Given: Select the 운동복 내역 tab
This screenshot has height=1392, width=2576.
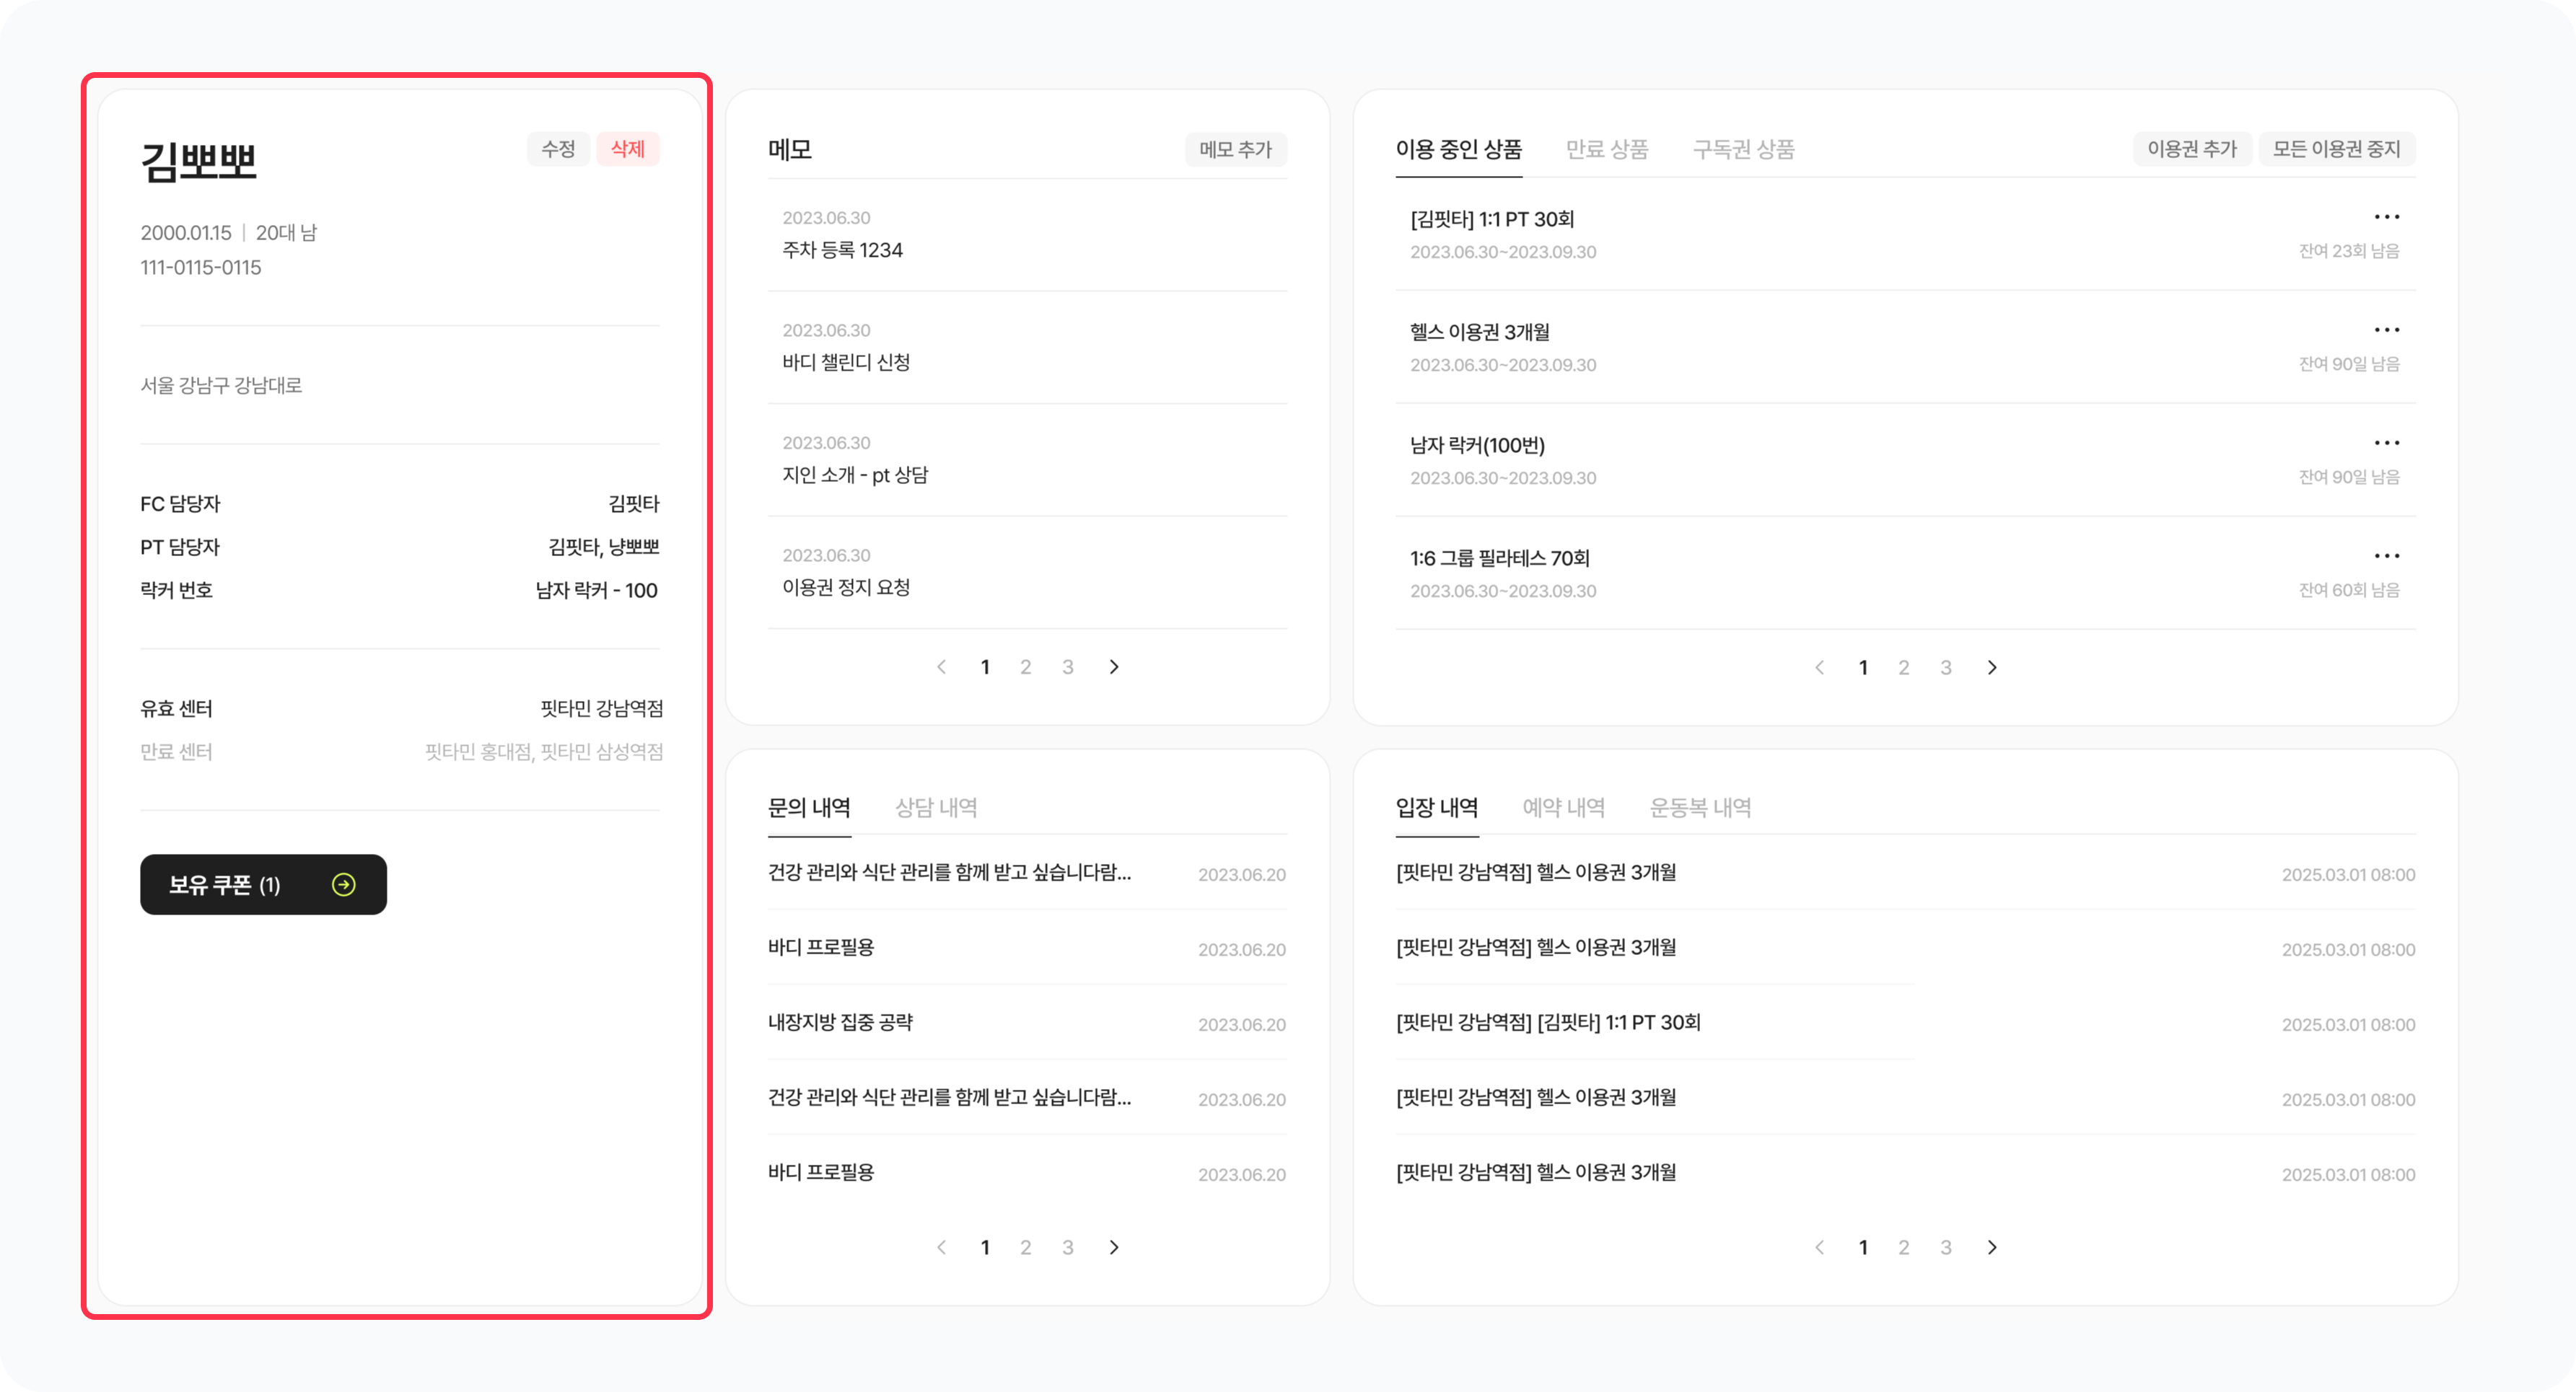Looking at the screenshot, I should click(x=1700, y=807).
